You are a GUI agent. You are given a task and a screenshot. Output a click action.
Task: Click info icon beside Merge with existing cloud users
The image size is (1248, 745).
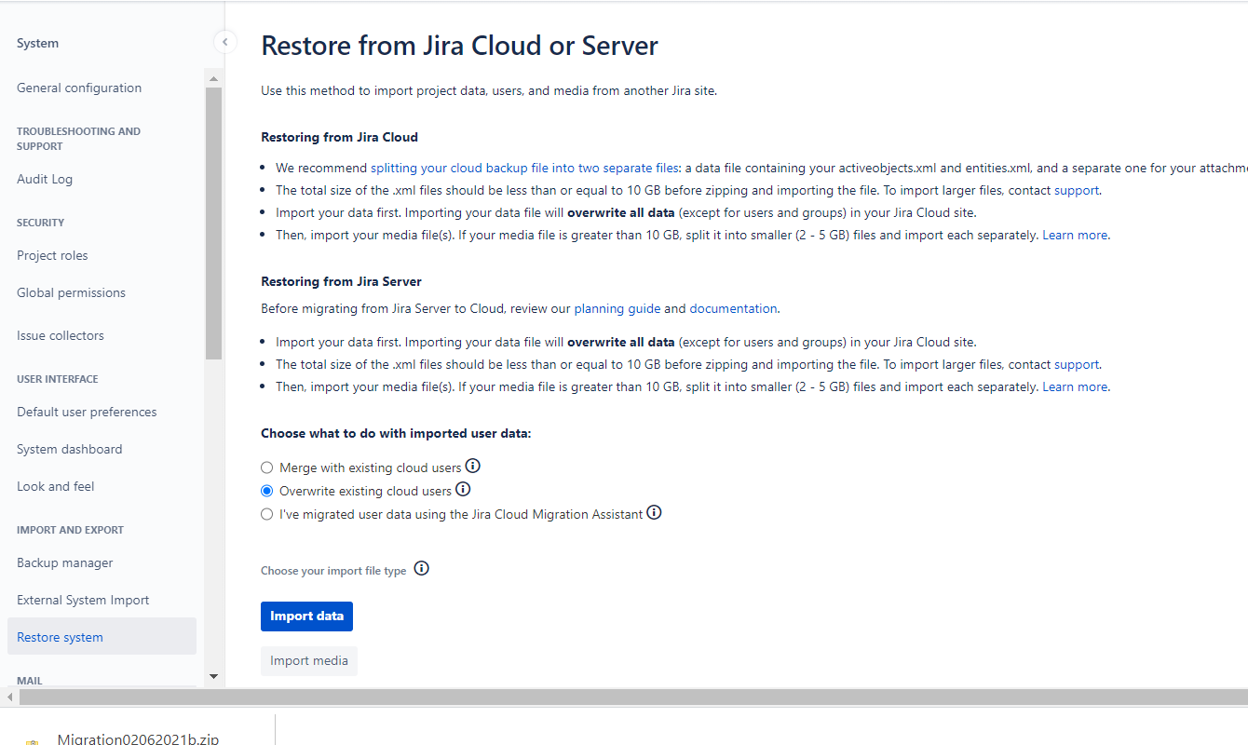click(473, 467)
